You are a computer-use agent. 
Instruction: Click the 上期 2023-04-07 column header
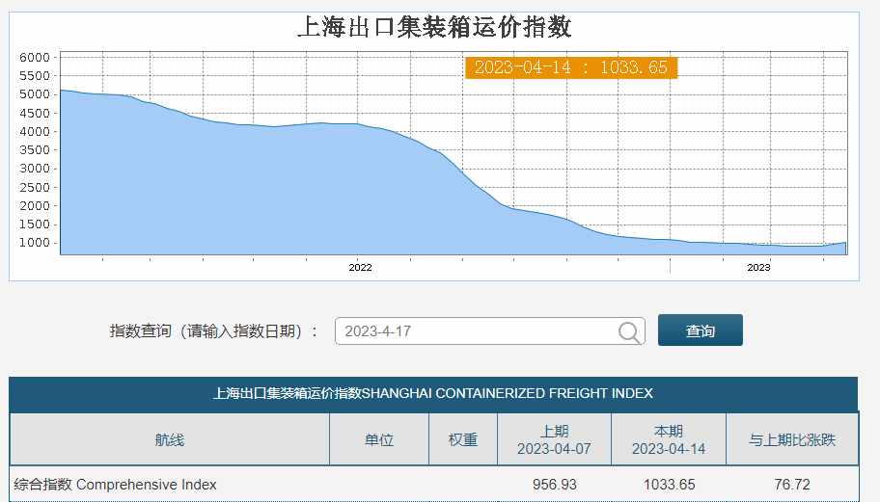pyautogui.click(x=554, y=439)
